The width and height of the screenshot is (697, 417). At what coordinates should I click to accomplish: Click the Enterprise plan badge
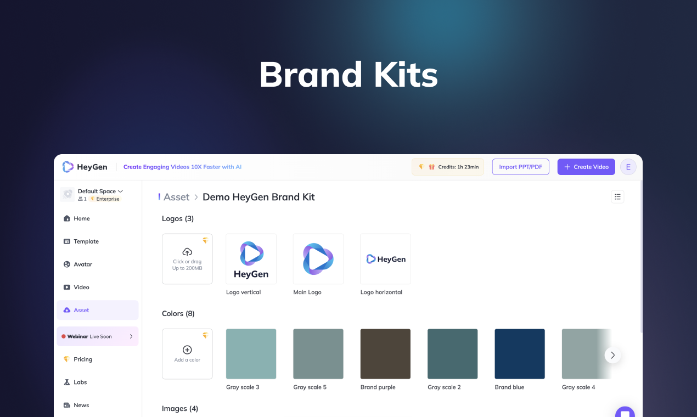click(105, 199)
